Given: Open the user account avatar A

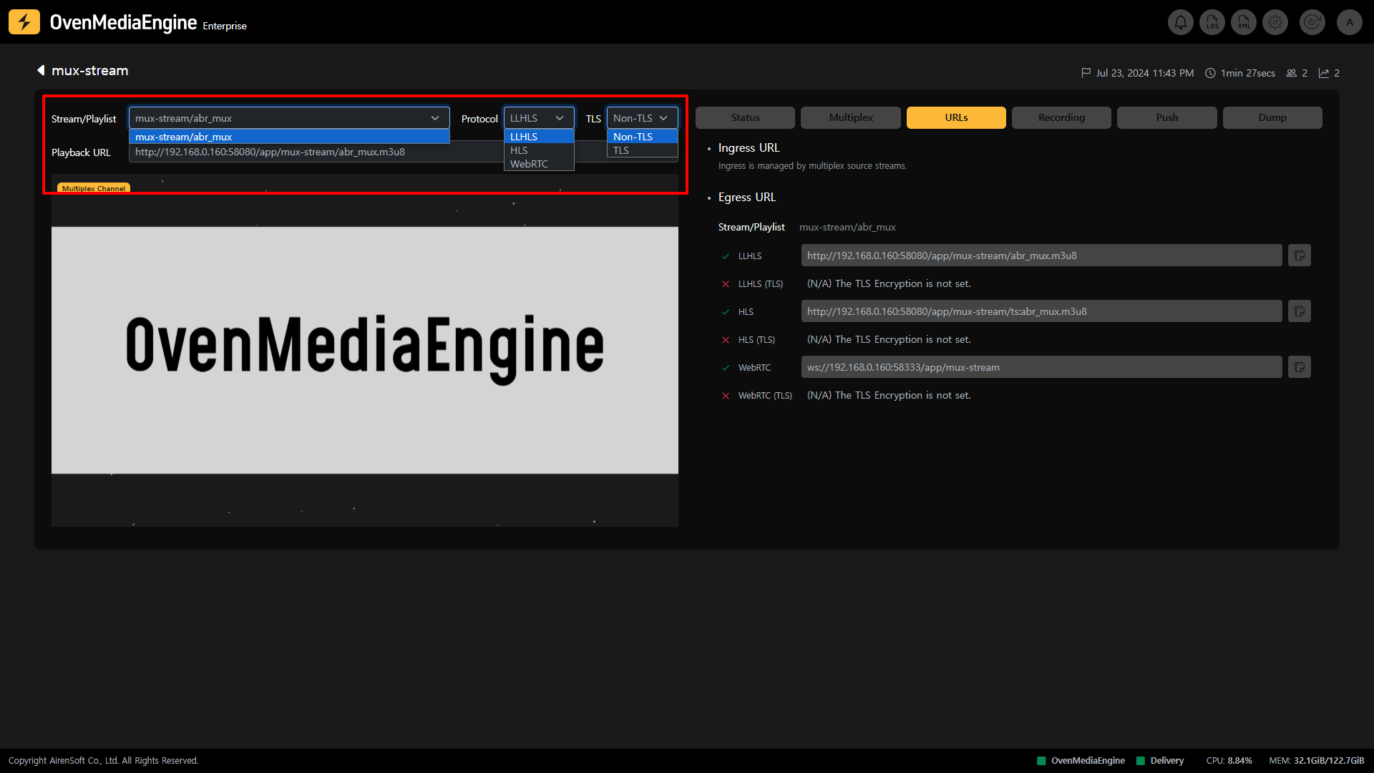Looking at the screenshot, I should coord(1350,22).
